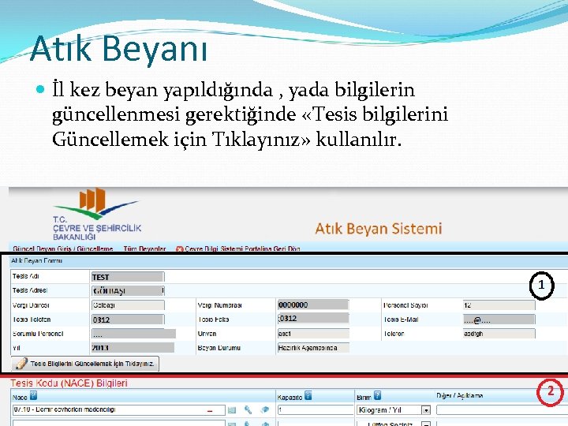This screenshot has width=568, height=426.
Task: Click the Beyan Durumu label
Action: [x=219, y=348]
